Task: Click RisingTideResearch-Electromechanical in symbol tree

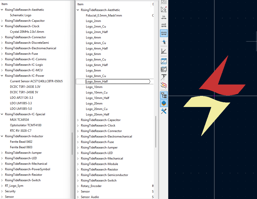Action: (31, 48)
